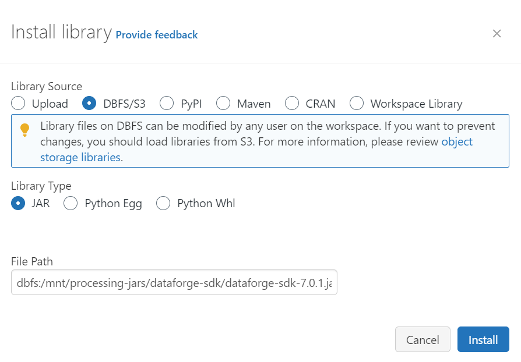Select Workspace Library source option
Screen dimensions: 521x362
pyautogui.click(x=357, y=103)
